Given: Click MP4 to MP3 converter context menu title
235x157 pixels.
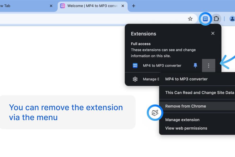Looking at the screenshot, I should [186, 79].
